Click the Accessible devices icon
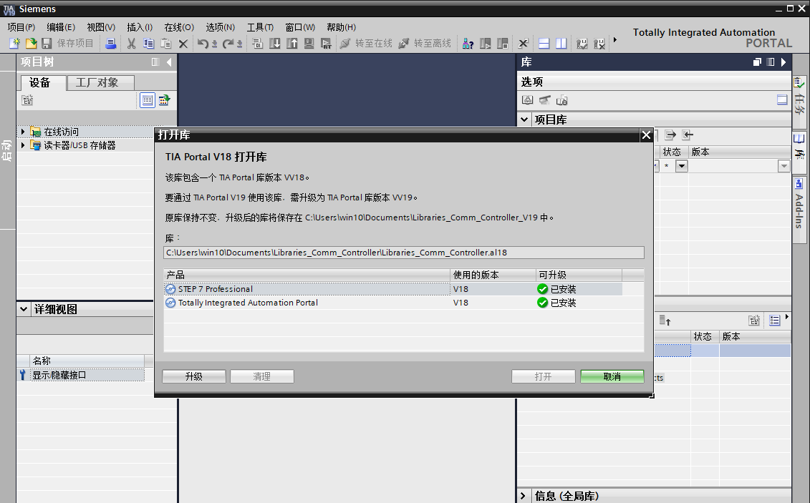Image resolution: width=810 pixels, height=503 pixels. (468, 44)
